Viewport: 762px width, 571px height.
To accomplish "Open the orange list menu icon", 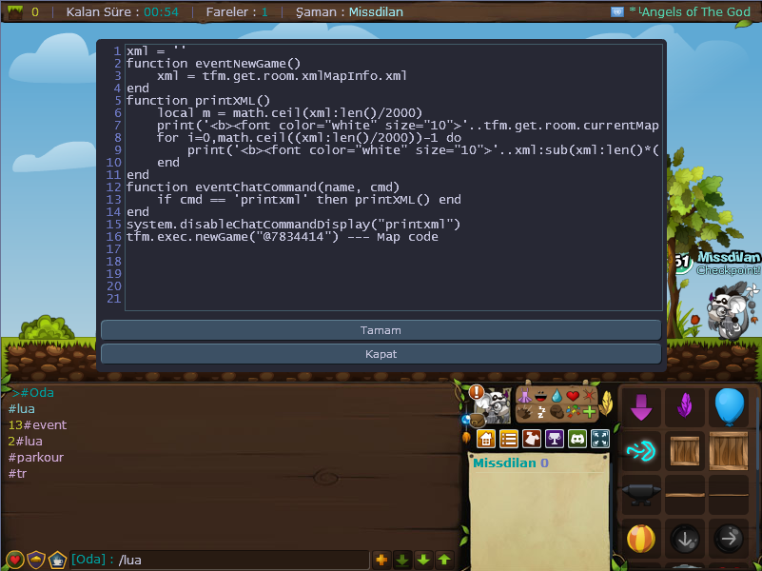I will click(x=509, y=439).
